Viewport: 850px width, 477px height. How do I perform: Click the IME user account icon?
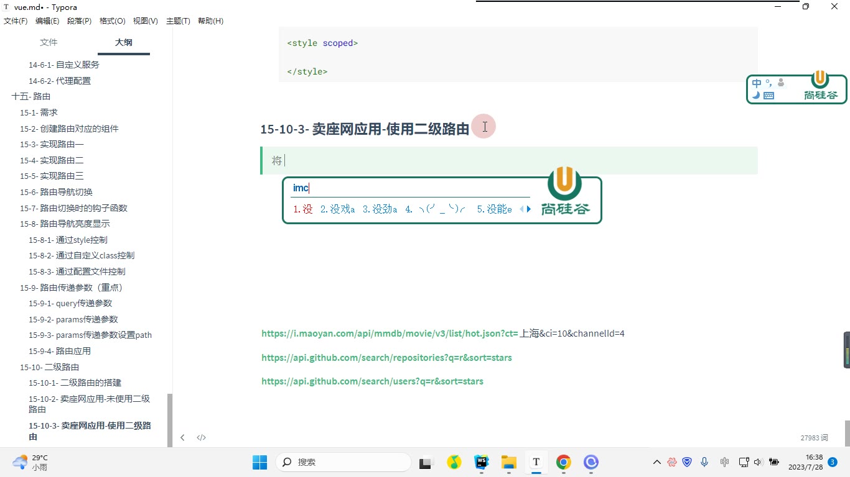click(x=781, y=83)
